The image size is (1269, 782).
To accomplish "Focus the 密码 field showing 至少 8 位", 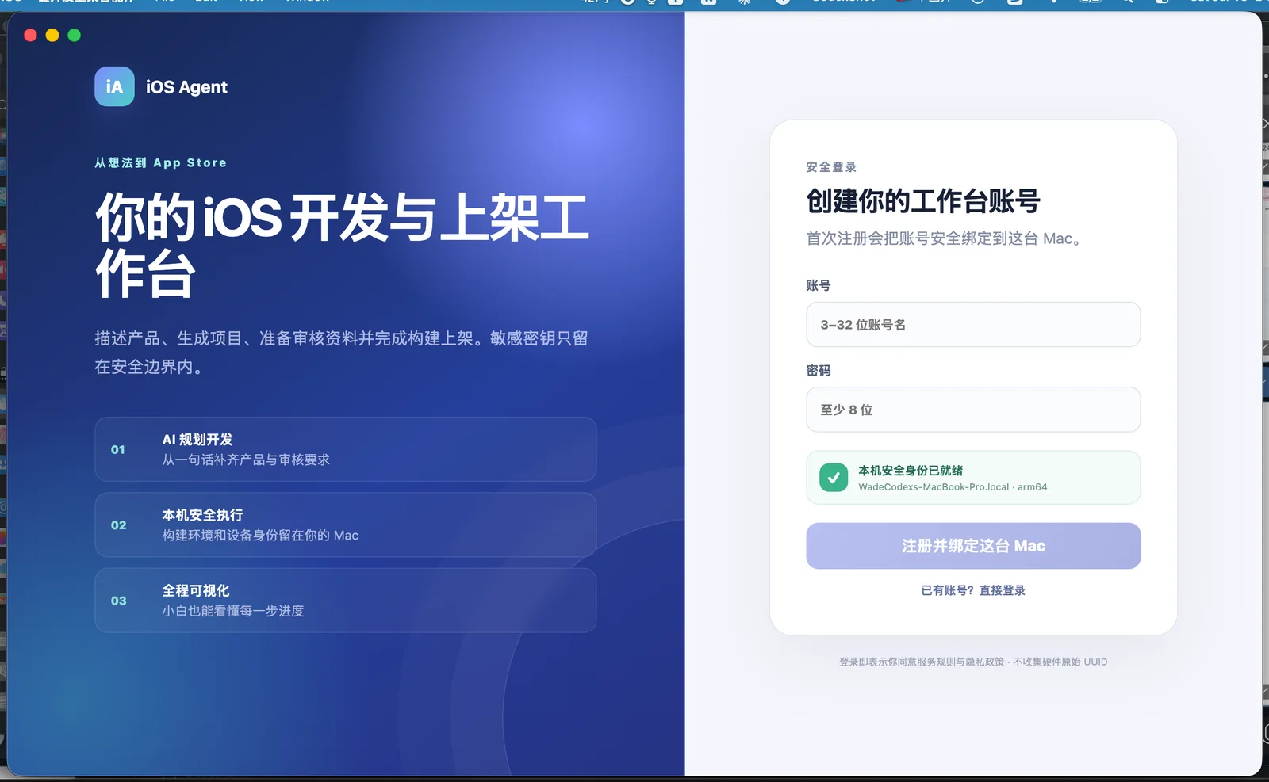I will [x=973, y=410].
